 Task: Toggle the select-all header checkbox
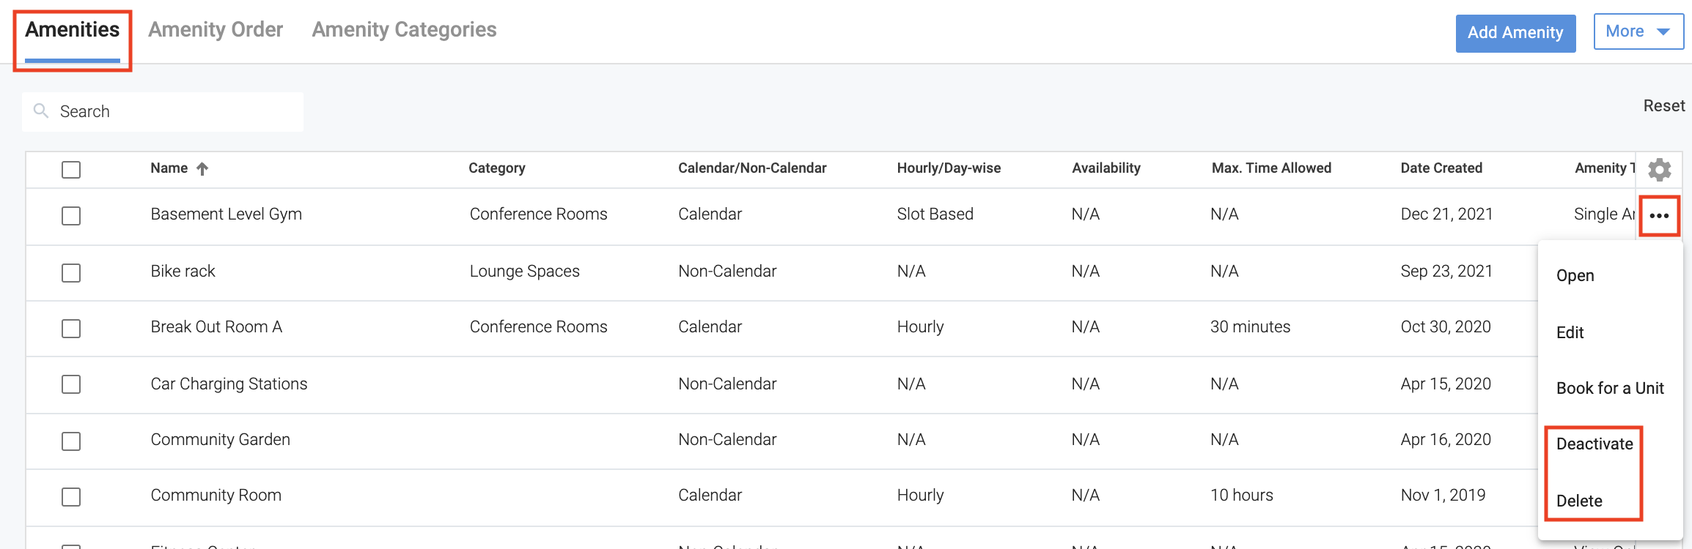[71, 170]
